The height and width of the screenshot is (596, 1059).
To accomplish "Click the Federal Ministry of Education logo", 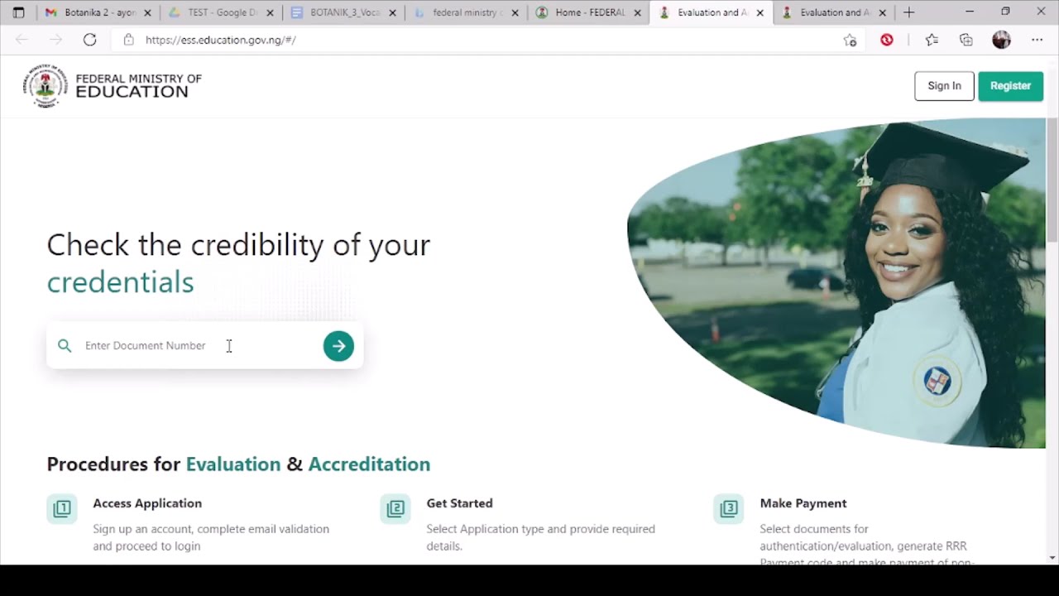I will pos(113,86).
